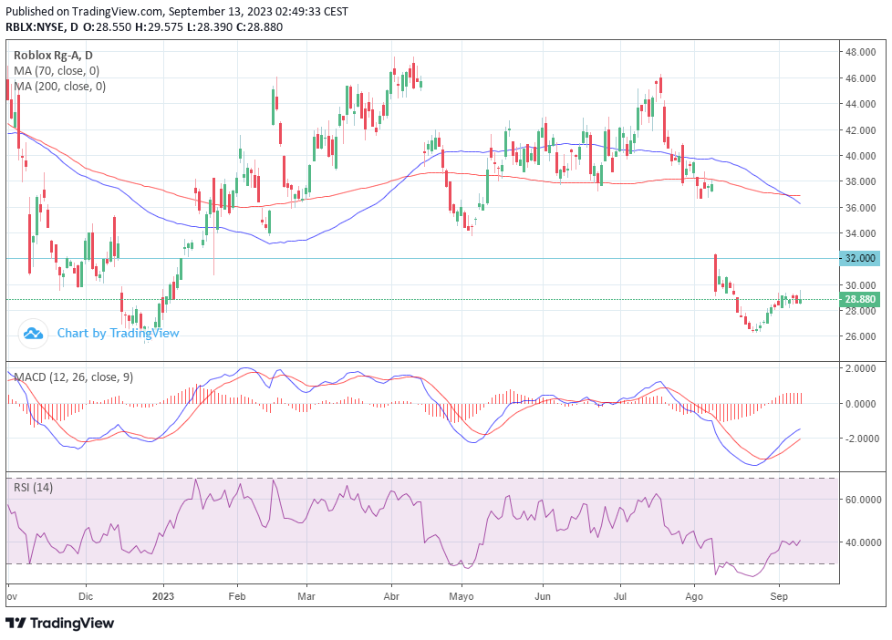
Task: Click the MA (200, close, 0) indicator label
Action: point(59,87)
